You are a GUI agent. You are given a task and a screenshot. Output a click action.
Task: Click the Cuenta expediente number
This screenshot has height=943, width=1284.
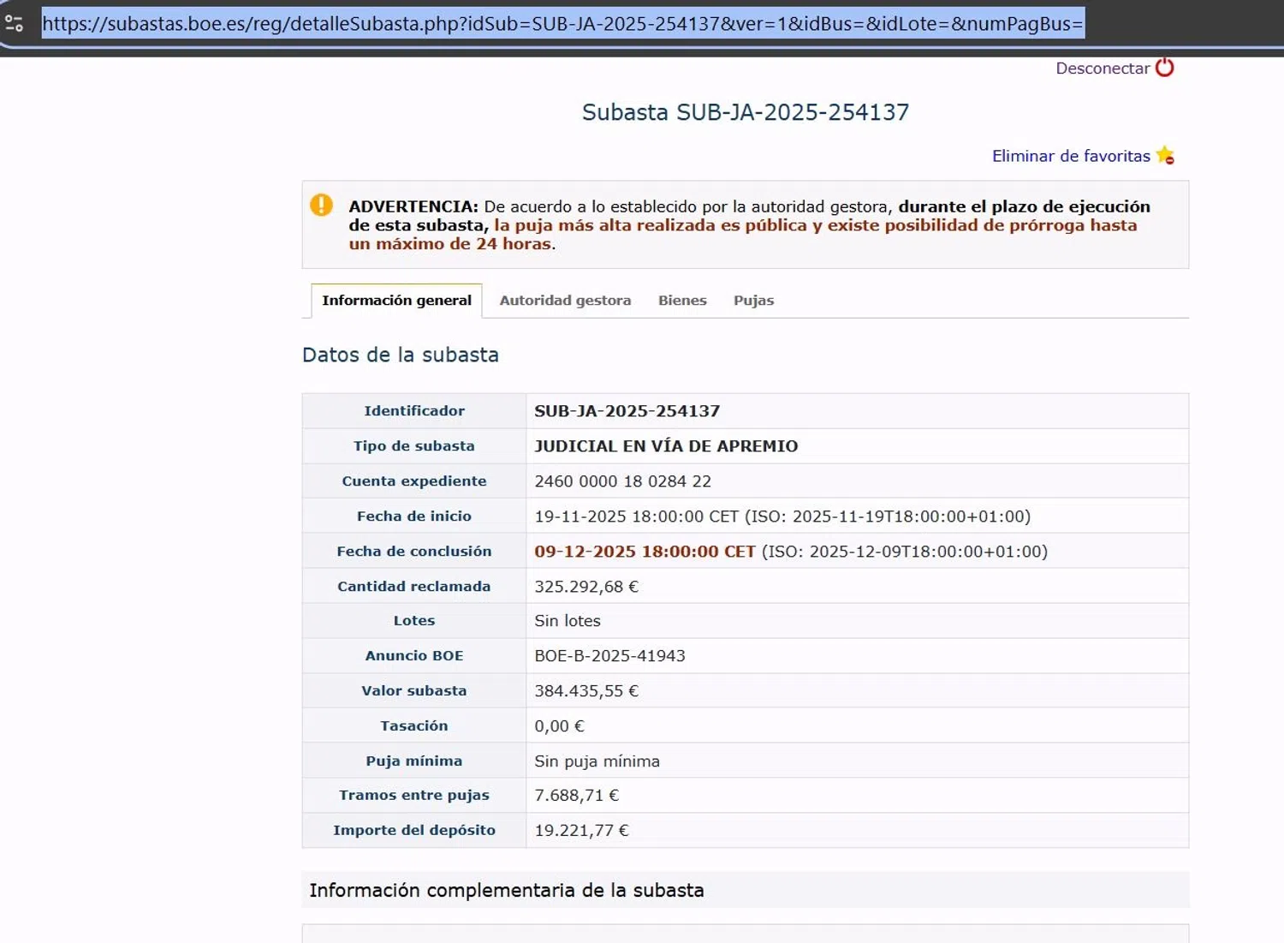point(622,481)
